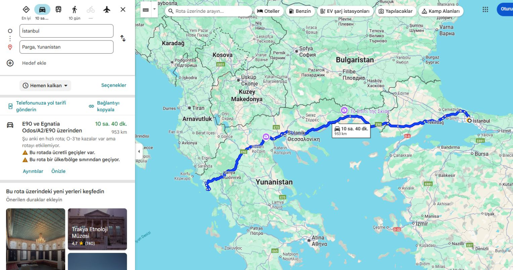Select the best travel mode icon
Image resolution: width=513 pixels, height=270 pixels.
(26, 9)
